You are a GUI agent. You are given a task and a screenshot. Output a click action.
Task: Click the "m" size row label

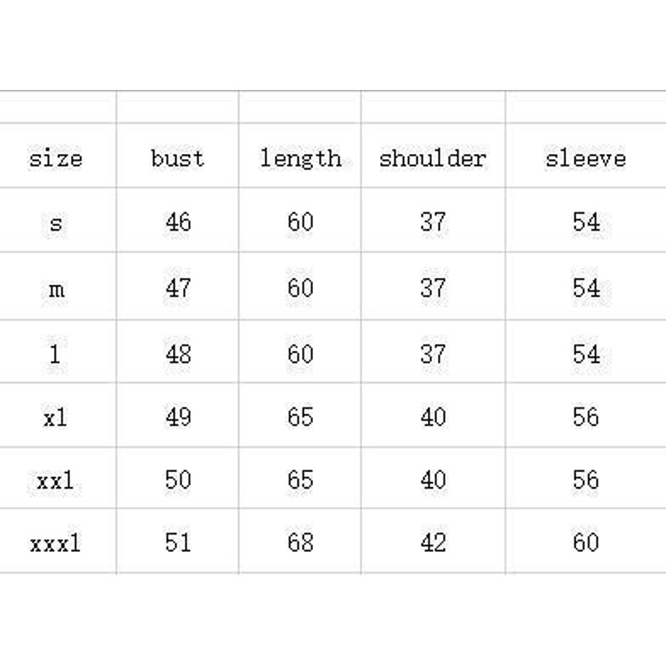coord(56,288)
